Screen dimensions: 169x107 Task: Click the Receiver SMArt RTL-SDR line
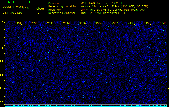pos(113,10)
